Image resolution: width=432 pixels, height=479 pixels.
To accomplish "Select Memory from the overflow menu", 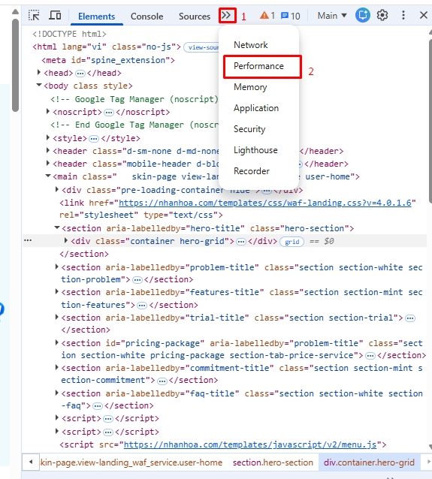I will point(250,87).
